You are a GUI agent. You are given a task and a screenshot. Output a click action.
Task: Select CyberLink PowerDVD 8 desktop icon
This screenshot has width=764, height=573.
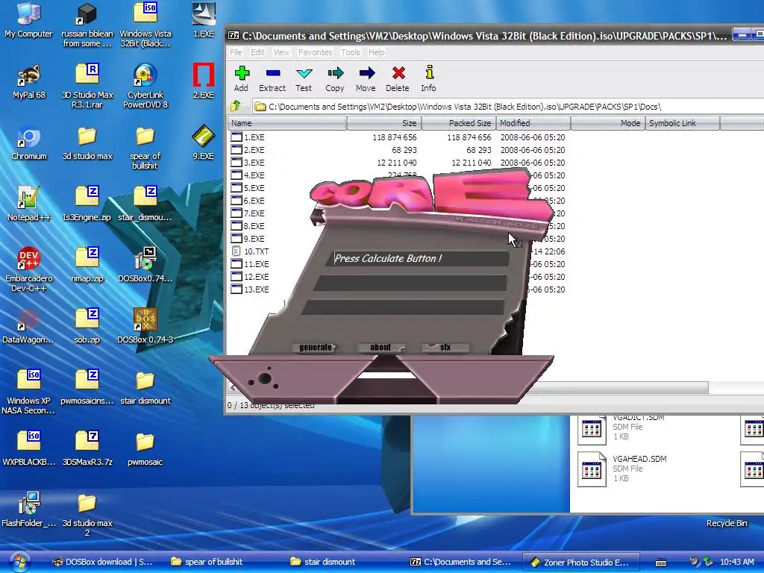(x=145, y=85)
